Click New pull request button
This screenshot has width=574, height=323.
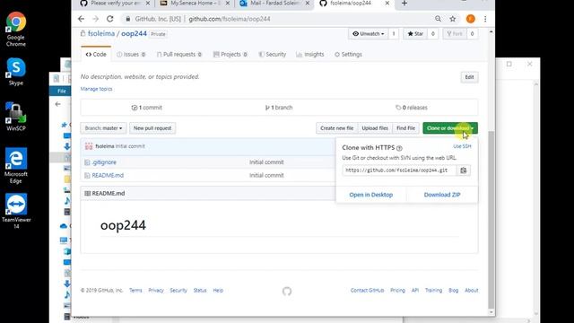[x=152, y=128]
